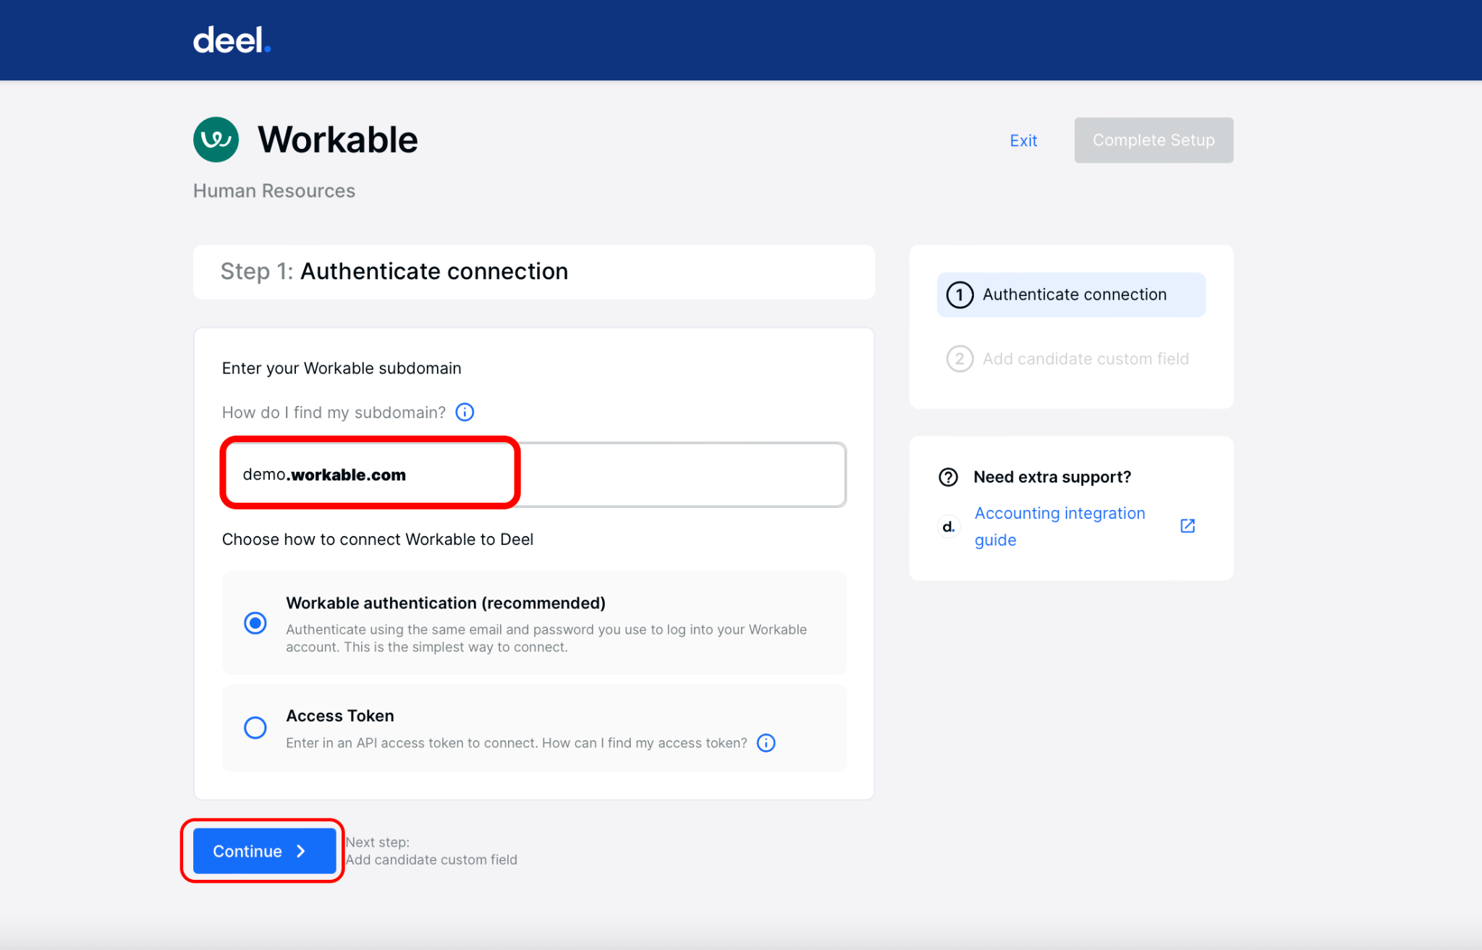Select the Access Token radio button
This screenshot has width=1482, height=950.
255,727
